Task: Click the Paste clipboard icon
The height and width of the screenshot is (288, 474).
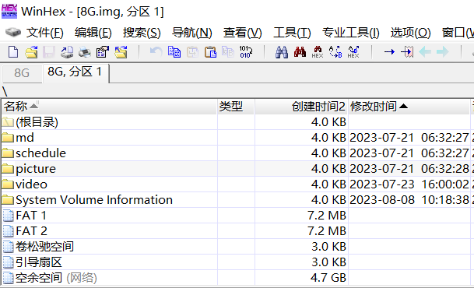Action: [x=210, y=52]
